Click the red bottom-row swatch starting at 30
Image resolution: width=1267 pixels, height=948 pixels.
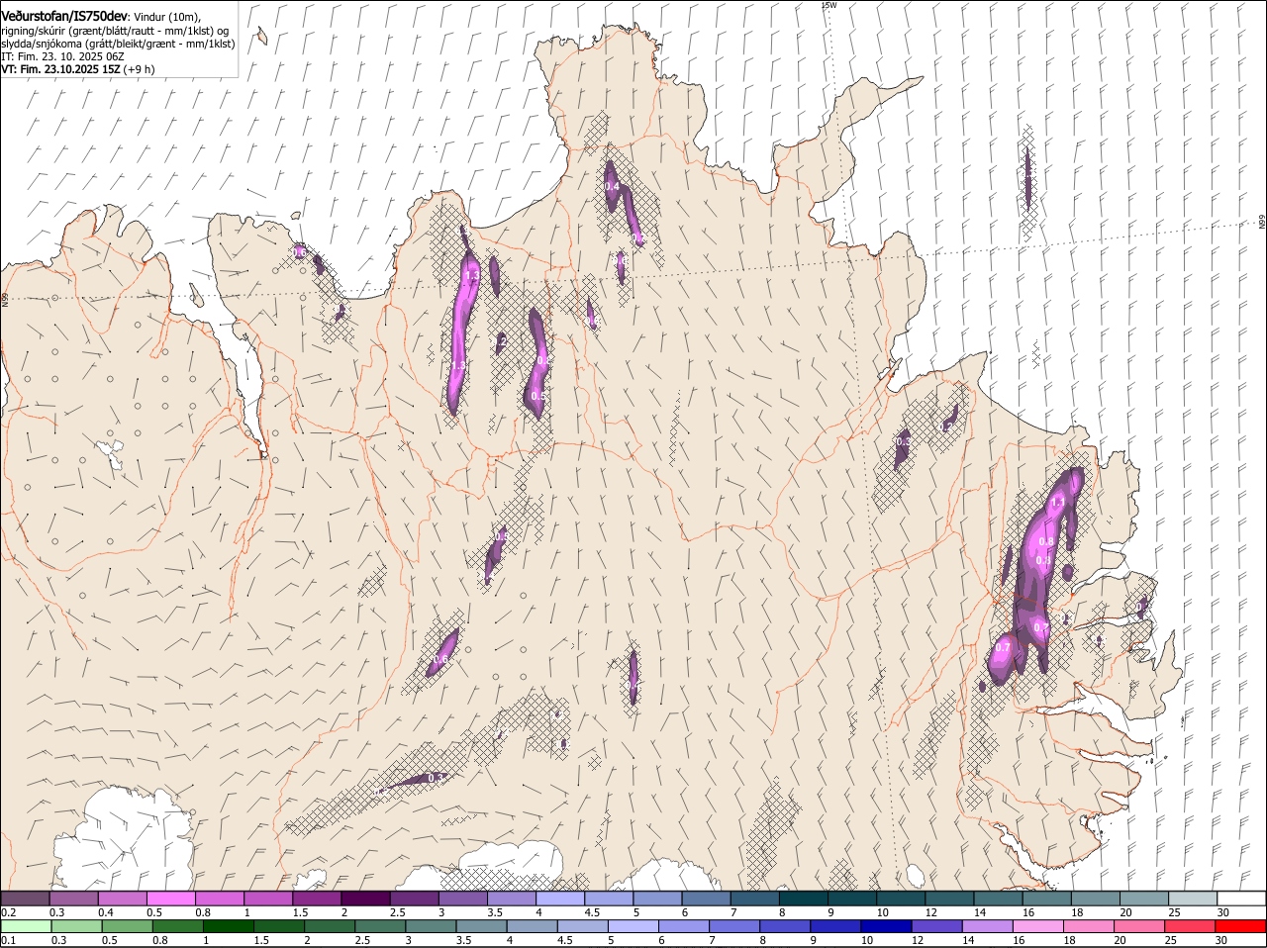coord(1241,926)
